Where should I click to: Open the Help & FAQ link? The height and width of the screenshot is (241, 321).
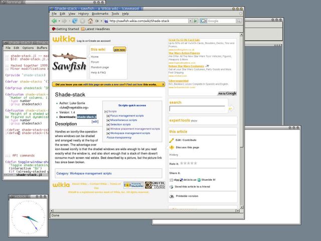[x=98, y=72]
